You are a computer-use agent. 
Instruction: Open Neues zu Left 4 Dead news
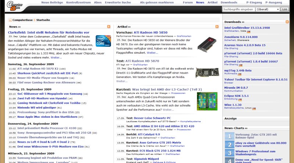click(x=43, y=142)
